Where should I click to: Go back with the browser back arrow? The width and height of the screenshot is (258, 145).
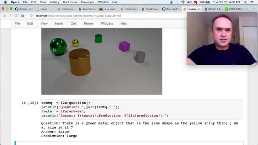tap(5, 16)
